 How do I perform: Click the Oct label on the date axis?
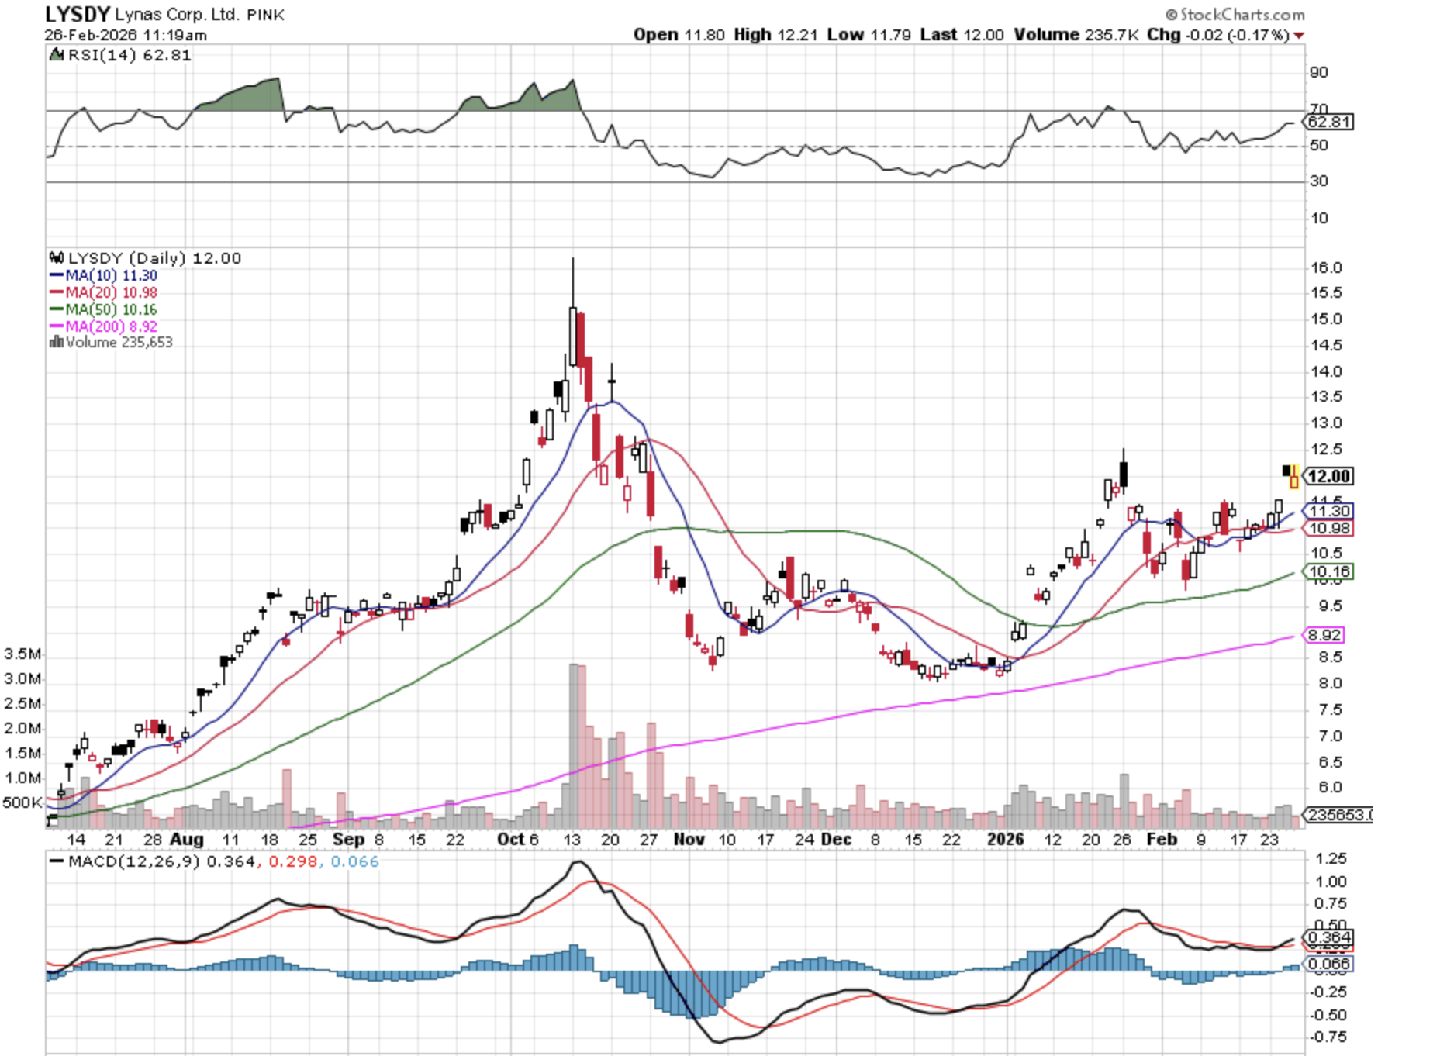(x=510, y=839)
